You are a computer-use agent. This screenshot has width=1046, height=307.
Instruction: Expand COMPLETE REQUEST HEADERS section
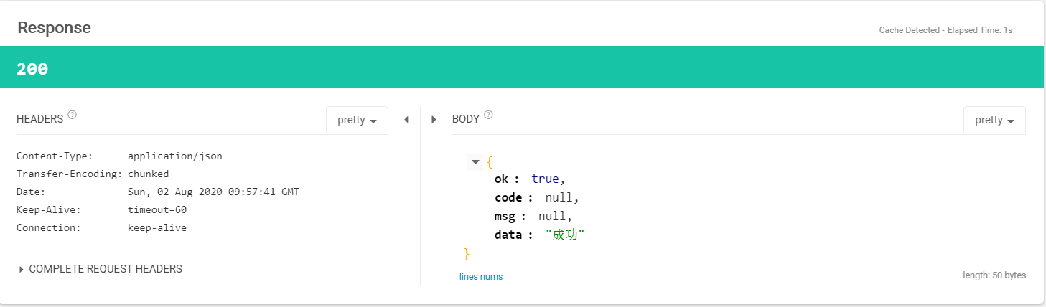coord(101,269)
